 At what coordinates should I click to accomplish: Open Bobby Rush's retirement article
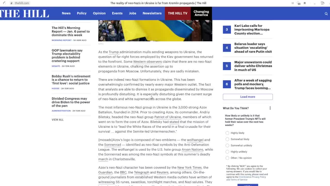click(x=71, y=80)
